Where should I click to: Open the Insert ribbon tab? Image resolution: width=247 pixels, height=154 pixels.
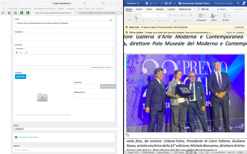click(x=139, y=9)
